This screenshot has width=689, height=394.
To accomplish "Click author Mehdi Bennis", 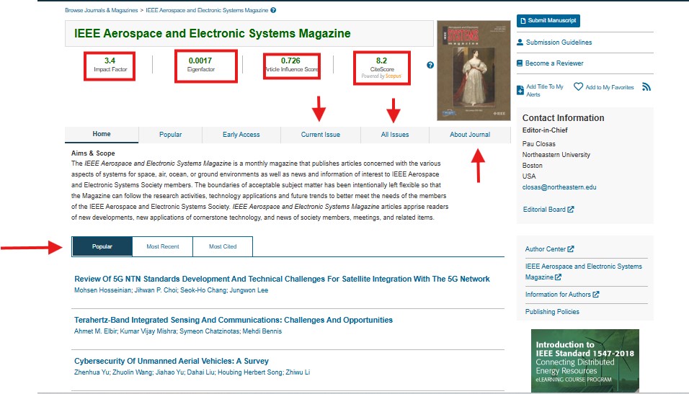I will (262, 331).
